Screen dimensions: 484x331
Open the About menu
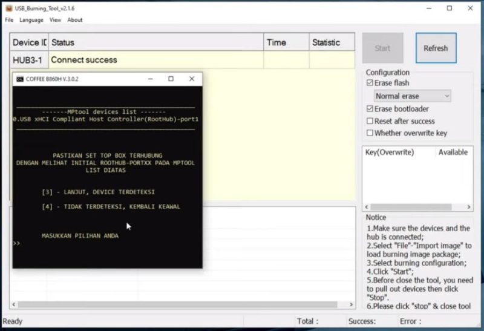click(74, 20)
